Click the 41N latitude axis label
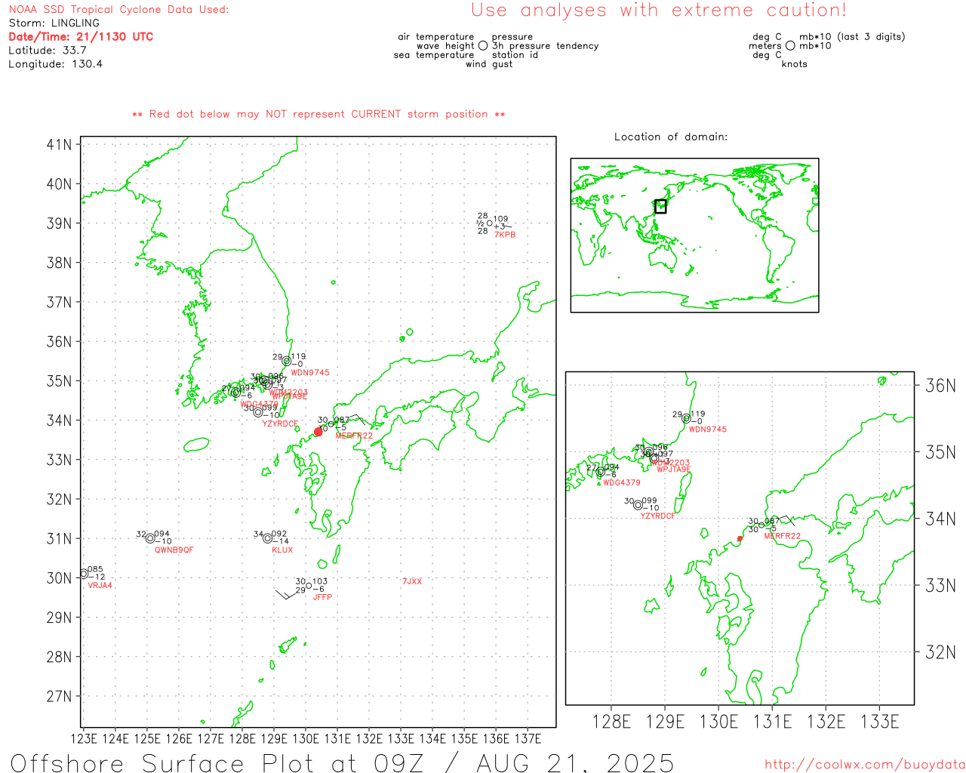966x773 pixels. coord(59,144)
